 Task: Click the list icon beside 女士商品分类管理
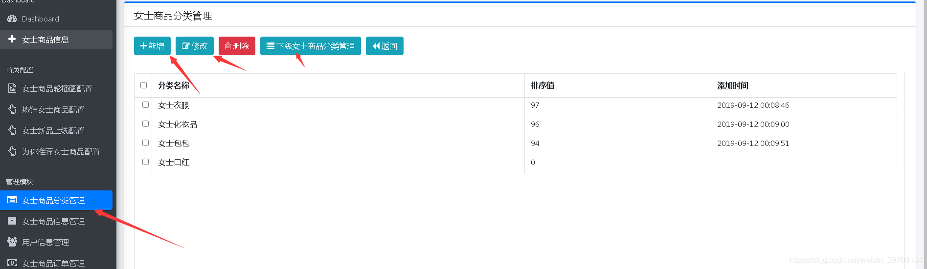[x=12, y=200]
